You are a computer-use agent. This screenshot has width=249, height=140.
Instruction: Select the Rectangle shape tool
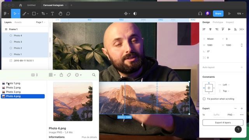pos(34,14)
